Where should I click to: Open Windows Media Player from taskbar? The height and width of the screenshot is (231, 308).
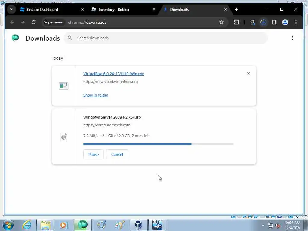click(63, 225)
